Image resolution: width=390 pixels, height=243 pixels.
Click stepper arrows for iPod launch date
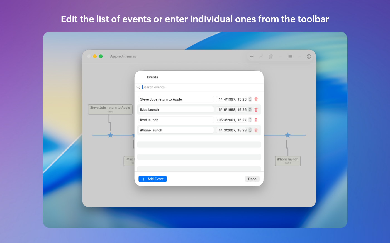pyautogui.click(x=250, y=120)
